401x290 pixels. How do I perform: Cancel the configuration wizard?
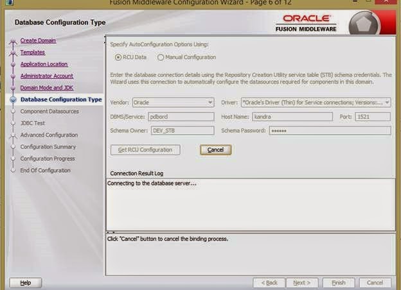[375, 283]
